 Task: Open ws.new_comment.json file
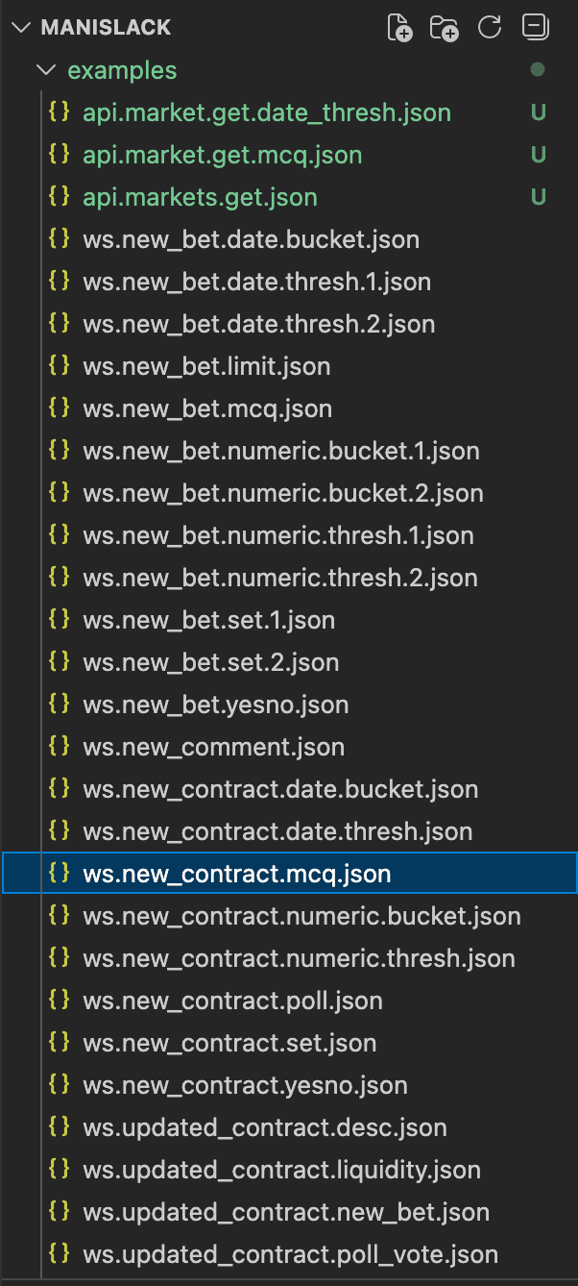213,747
